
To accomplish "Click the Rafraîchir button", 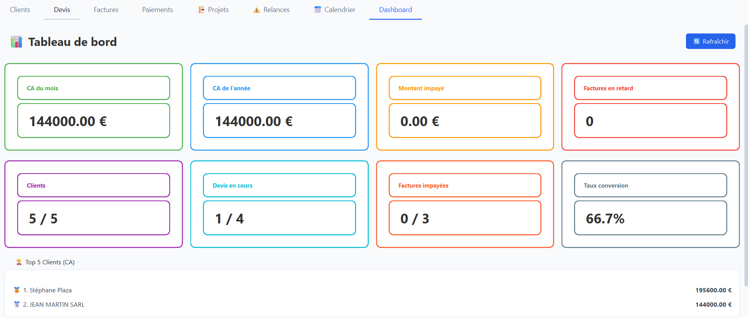I will 711,41.
